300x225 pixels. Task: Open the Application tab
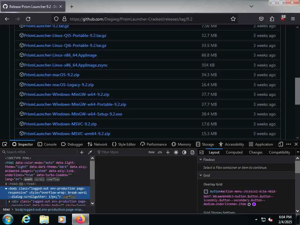point(261,144)
